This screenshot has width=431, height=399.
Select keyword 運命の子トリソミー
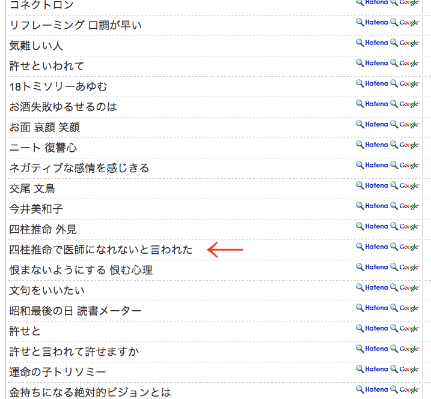tap(58, 372)
